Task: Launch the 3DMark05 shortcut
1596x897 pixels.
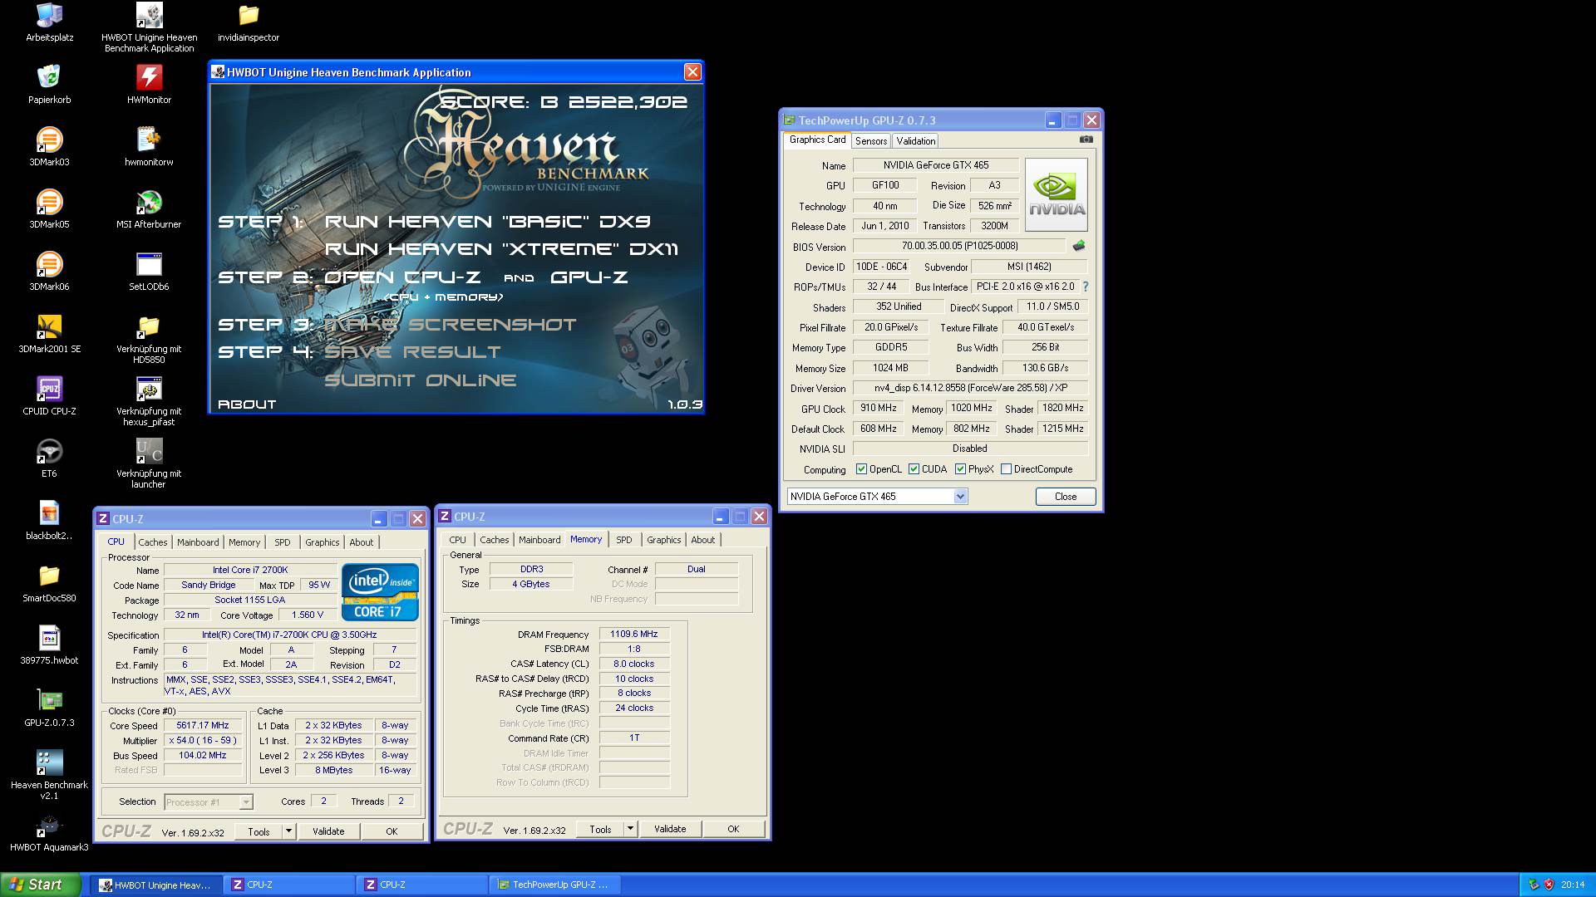Action: pos(49,209)
